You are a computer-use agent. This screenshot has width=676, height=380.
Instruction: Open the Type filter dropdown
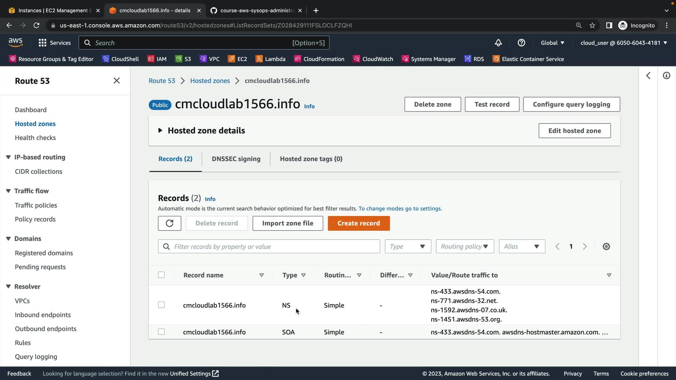coord(407,247)
